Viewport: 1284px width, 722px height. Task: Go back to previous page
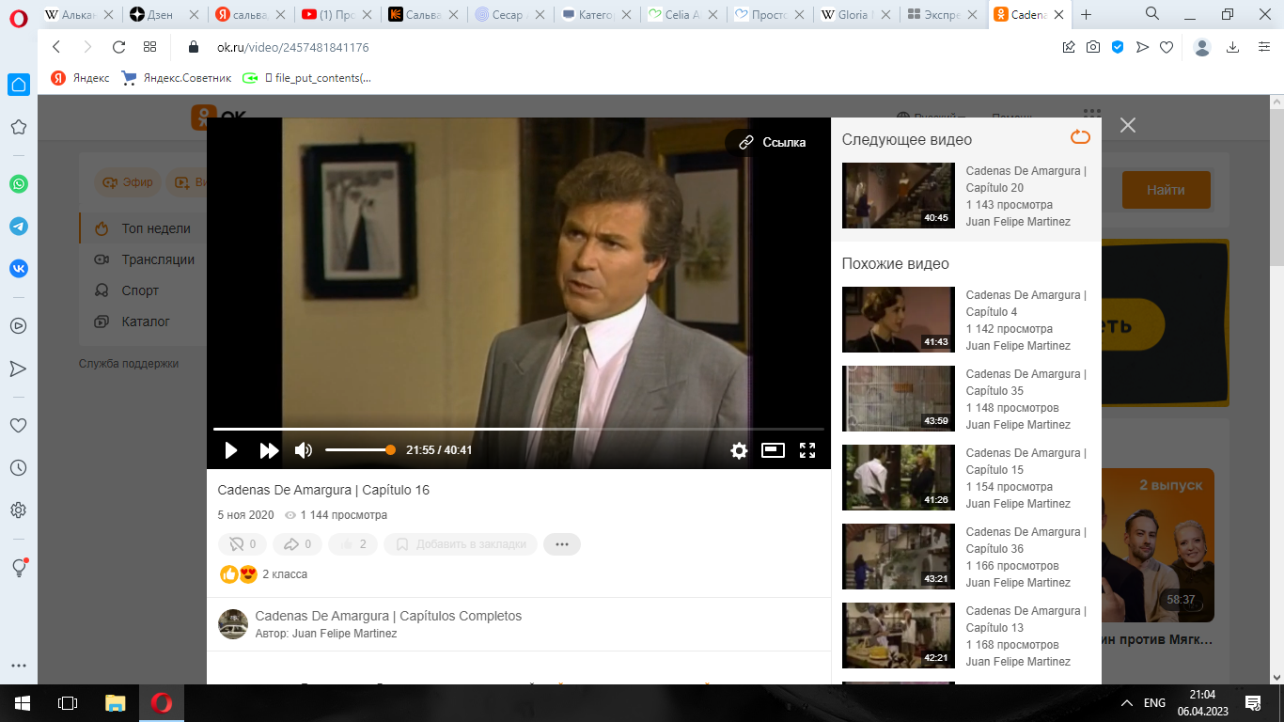pos(56,47)
